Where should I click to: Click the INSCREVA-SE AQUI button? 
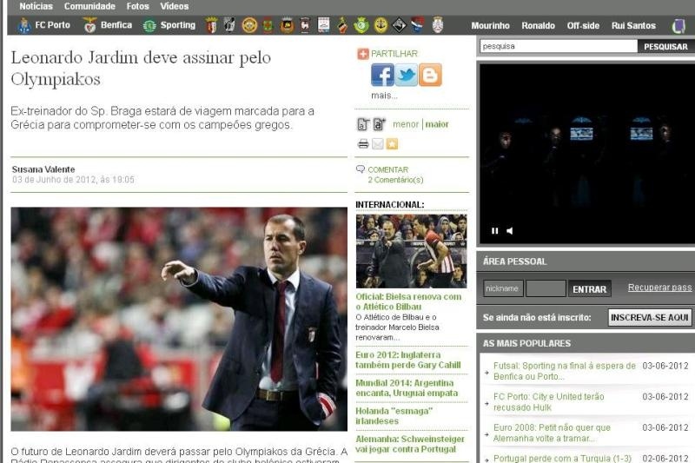[x=650, y=318]
